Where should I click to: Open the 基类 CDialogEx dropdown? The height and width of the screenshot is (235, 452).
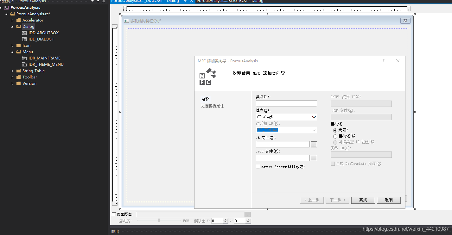314,117
